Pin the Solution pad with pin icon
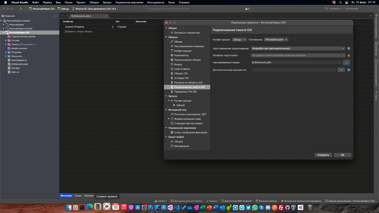Screen dimensions: 379x213 pyautogui.click(x=54, y=16)
